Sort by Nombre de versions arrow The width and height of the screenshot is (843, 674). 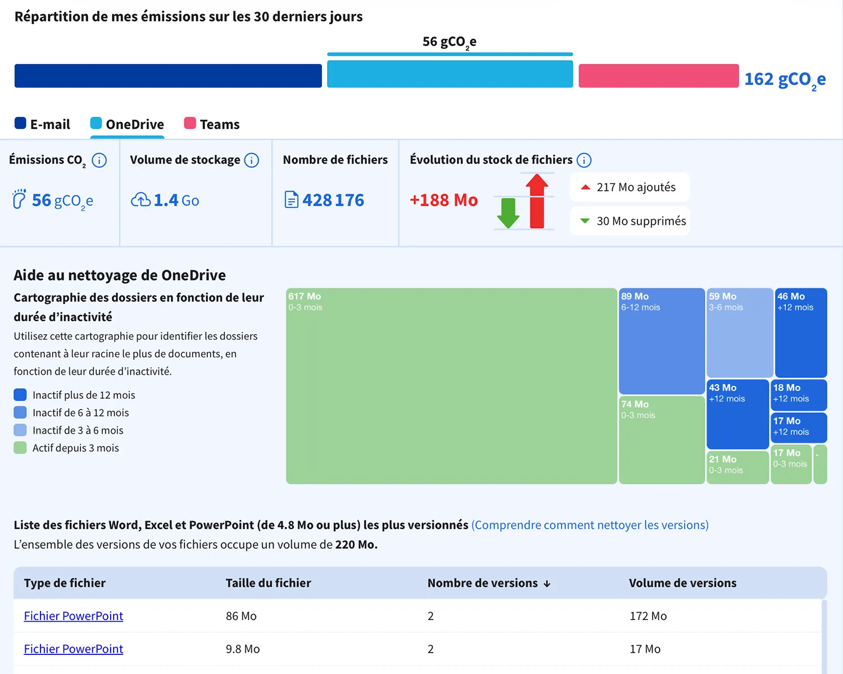[547, 584]
